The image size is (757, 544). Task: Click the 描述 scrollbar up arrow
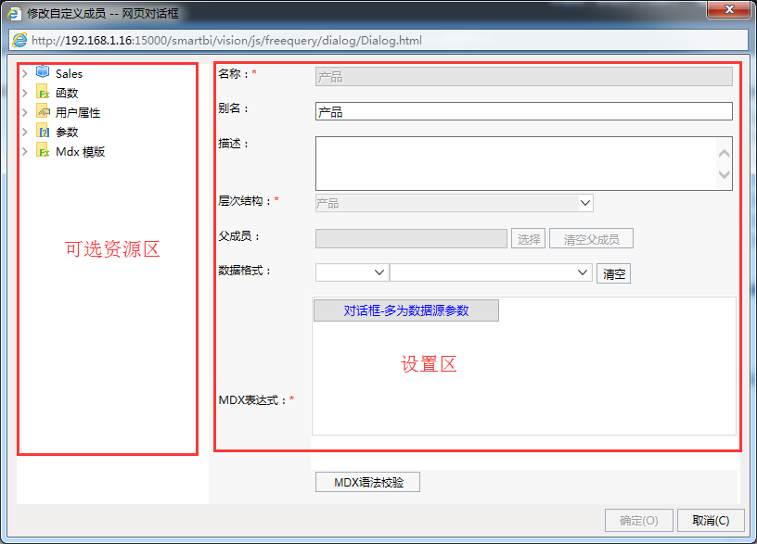(x=724, y=153)
